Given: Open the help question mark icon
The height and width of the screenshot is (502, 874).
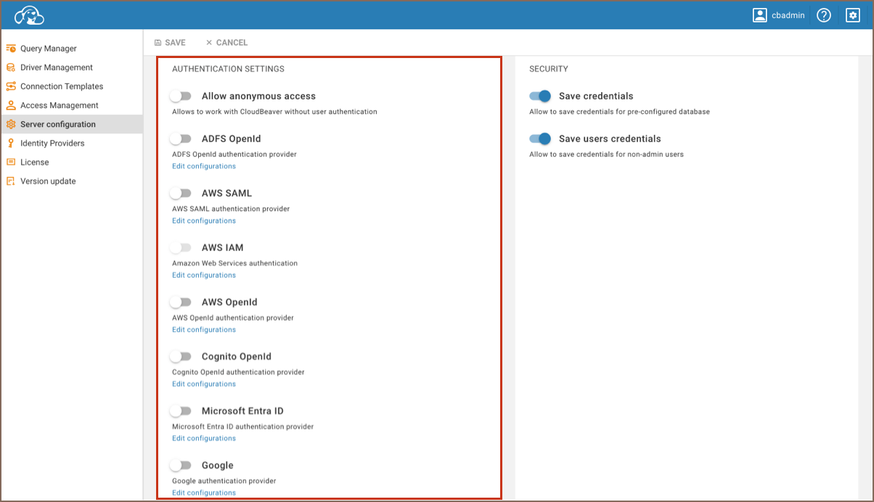Looking at the screenshot, I should [823, 15].
